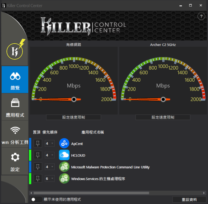Image resolution: width=208 pixels, height=204 pixels.
Task: Click the Windows Services gears icon
Action: tap(64, 178)
